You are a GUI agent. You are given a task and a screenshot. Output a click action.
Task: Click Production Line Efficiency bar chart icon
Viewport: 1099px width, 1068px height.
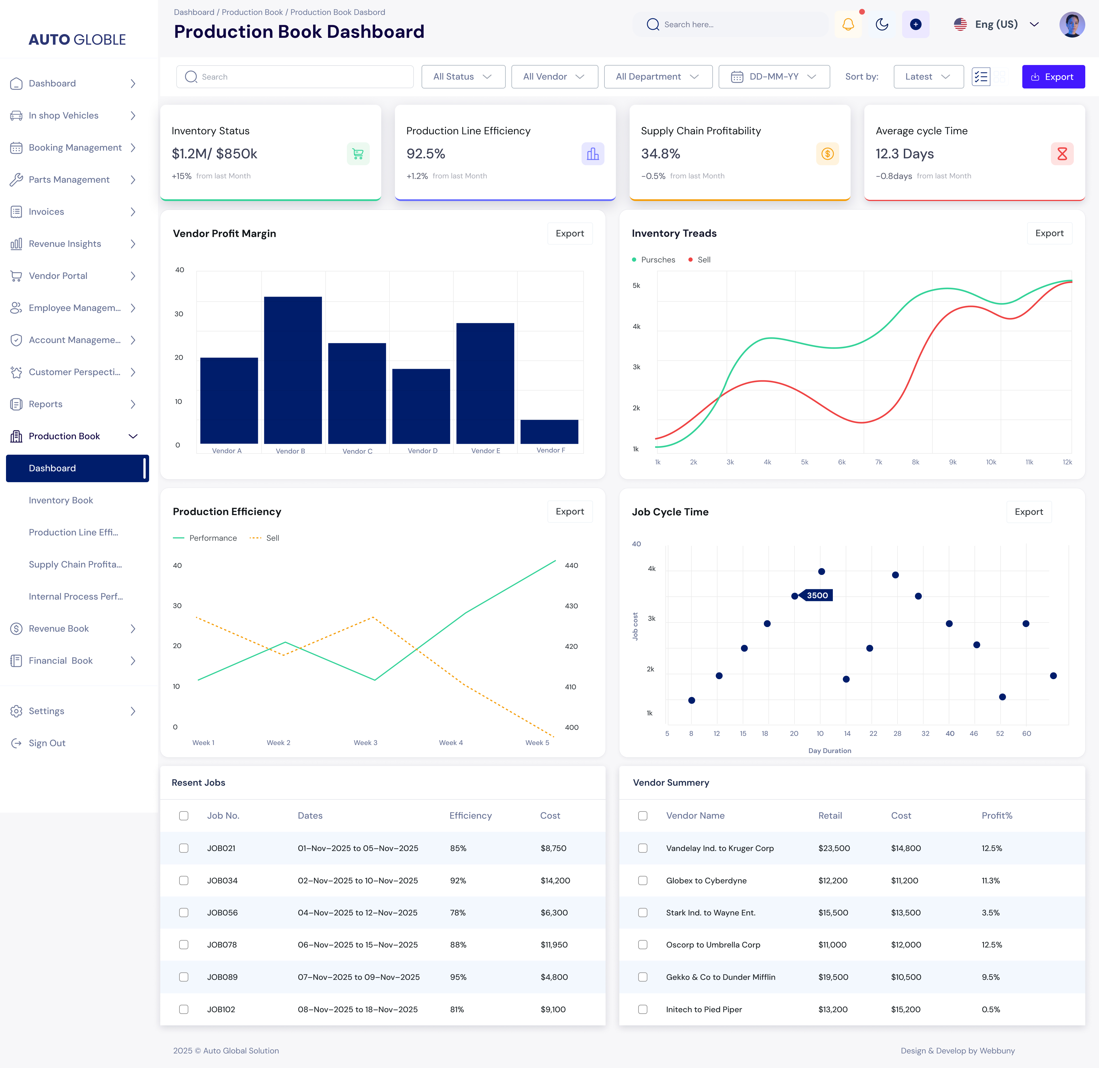pyautogui.click(x=593, y=154)
